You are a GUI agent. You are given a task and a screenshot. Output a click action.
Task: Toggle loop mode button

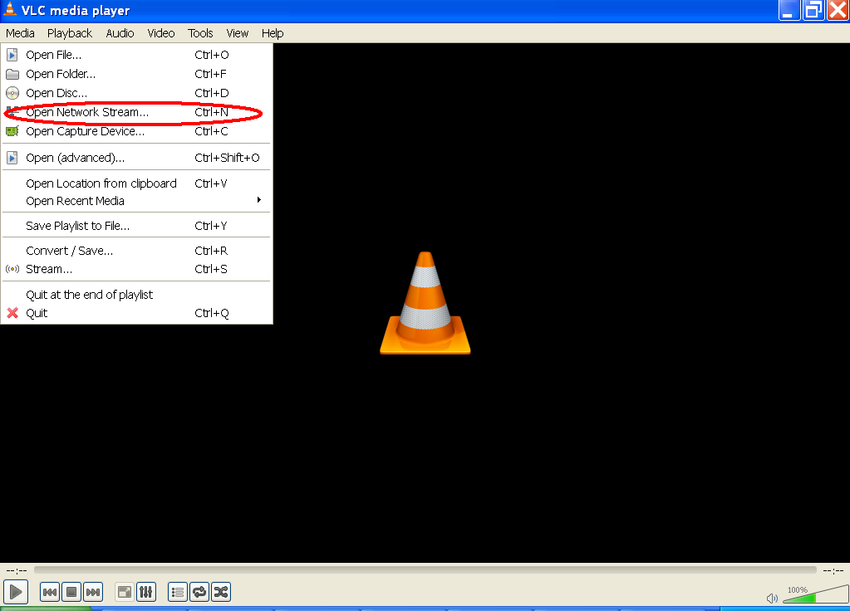tap(199, 592)
